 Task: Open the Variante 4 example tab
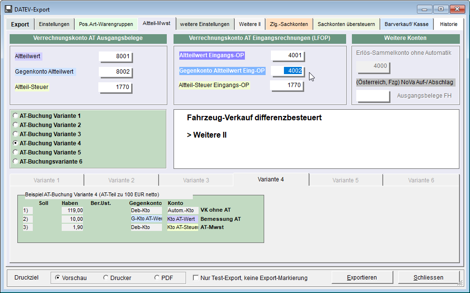pyautogui.click(x=270, y=179)
